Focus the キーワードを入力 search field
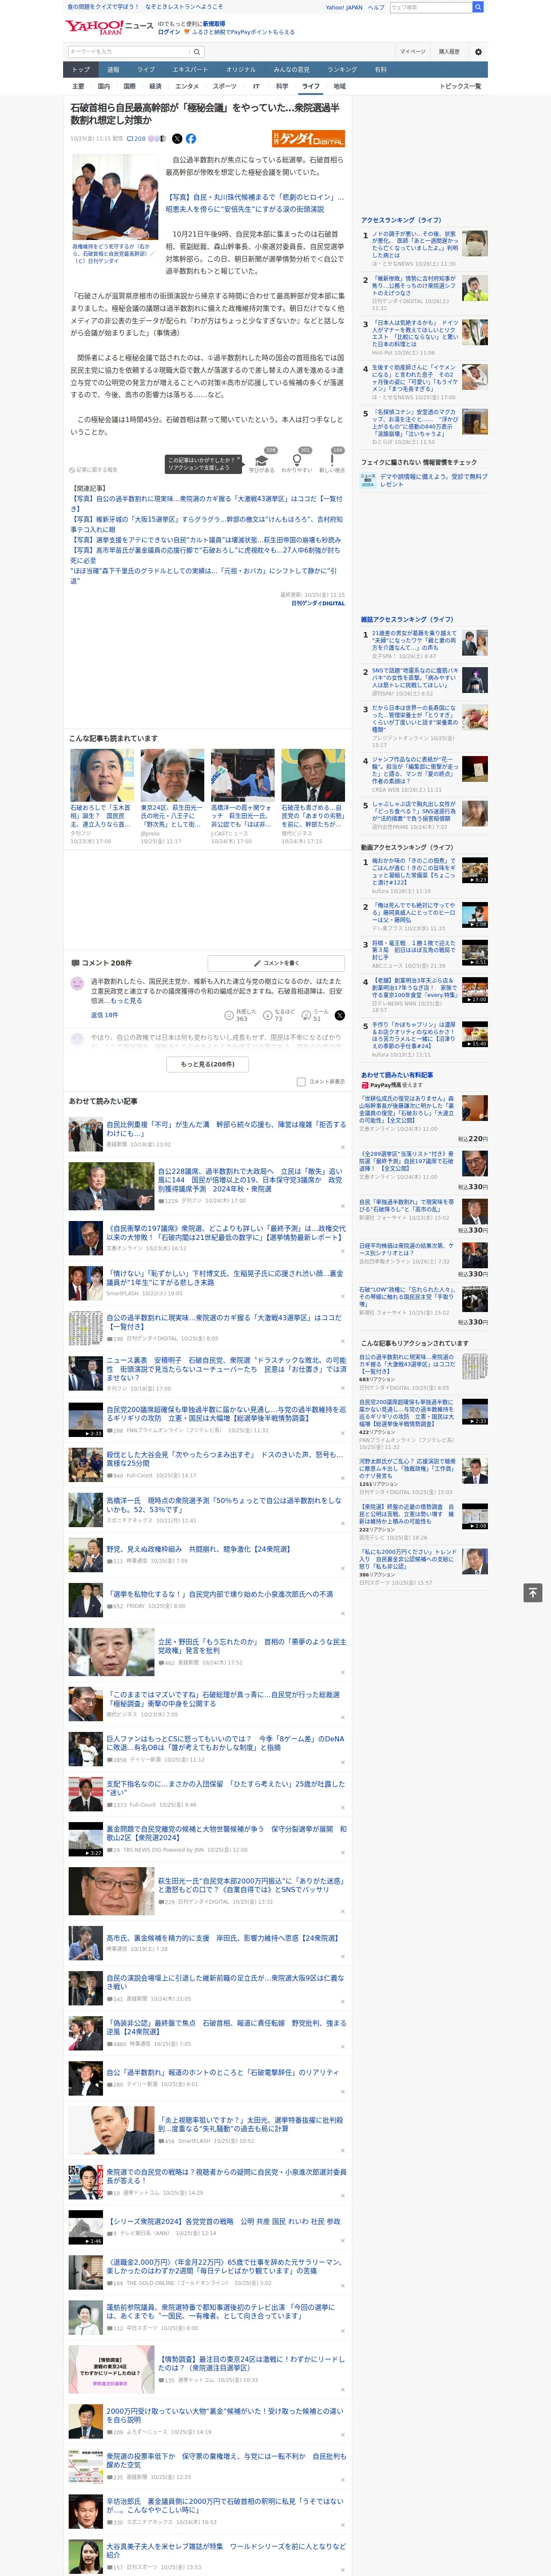The width and height of the screenshot is (551, 2576). 129,51
